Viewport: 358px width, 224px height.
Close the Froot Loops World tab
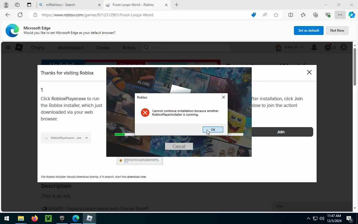tap(166, 5)
